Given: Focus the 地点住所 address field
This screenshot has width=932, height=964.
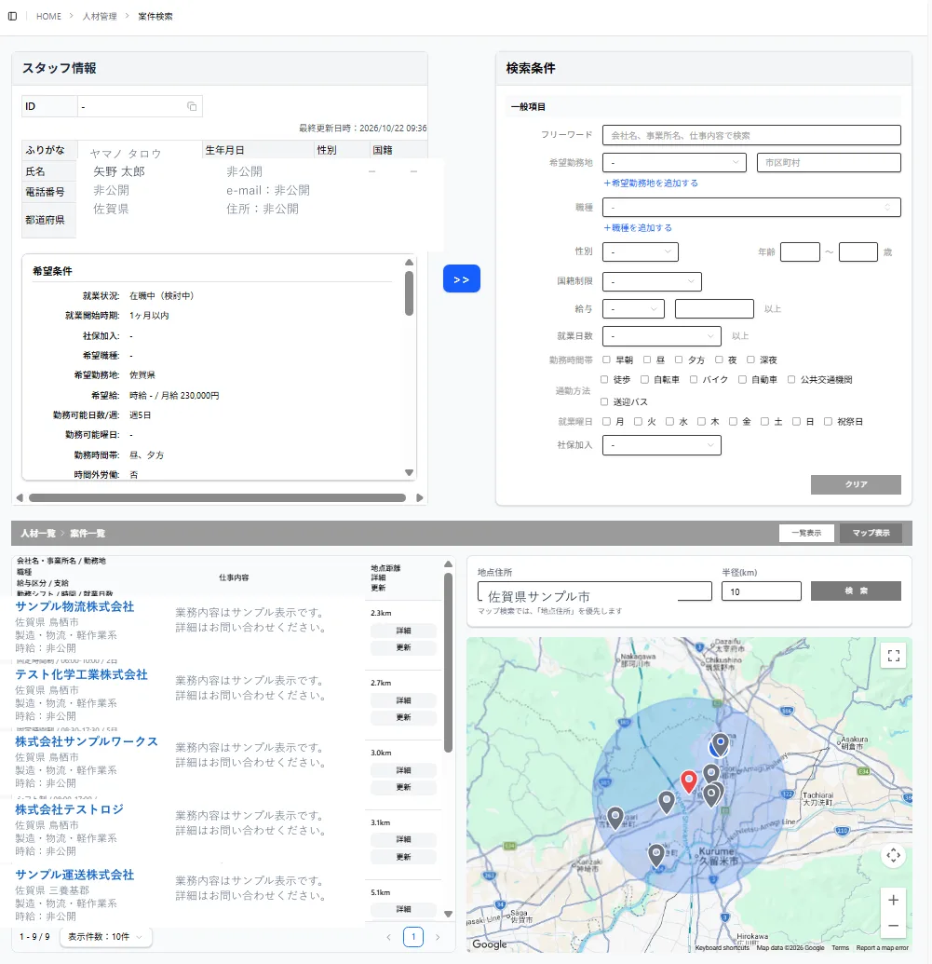Looking at the screenshot, I should pyautogui.click(x=595, y=591).
